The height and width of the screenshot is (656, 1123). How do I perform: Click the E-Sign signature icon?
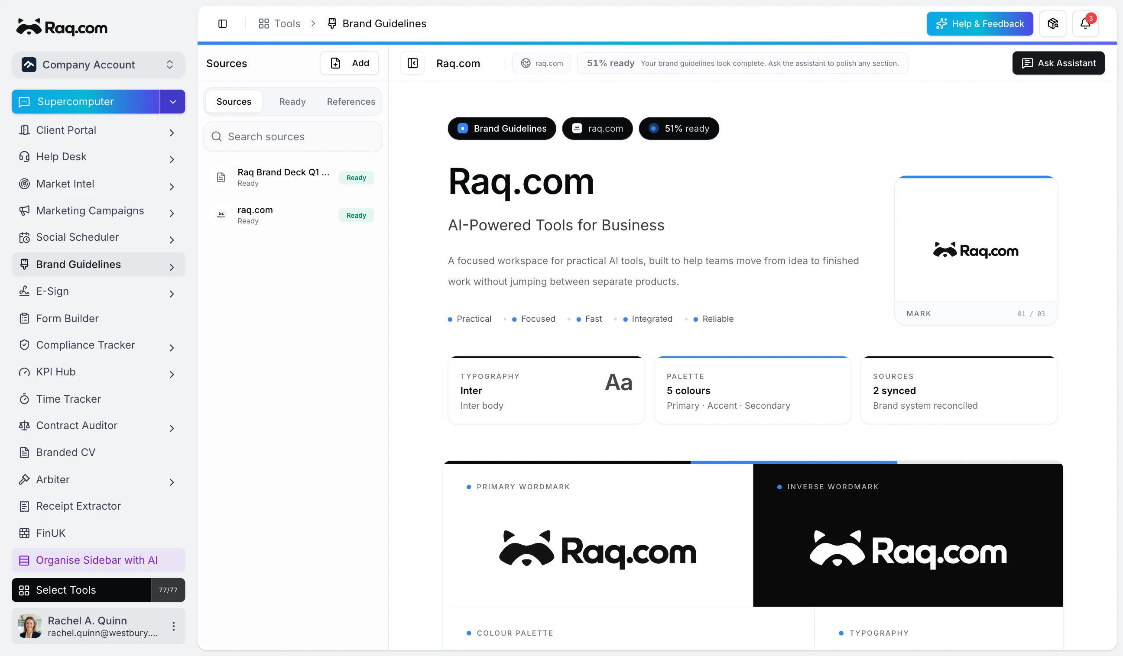(24, 291)
